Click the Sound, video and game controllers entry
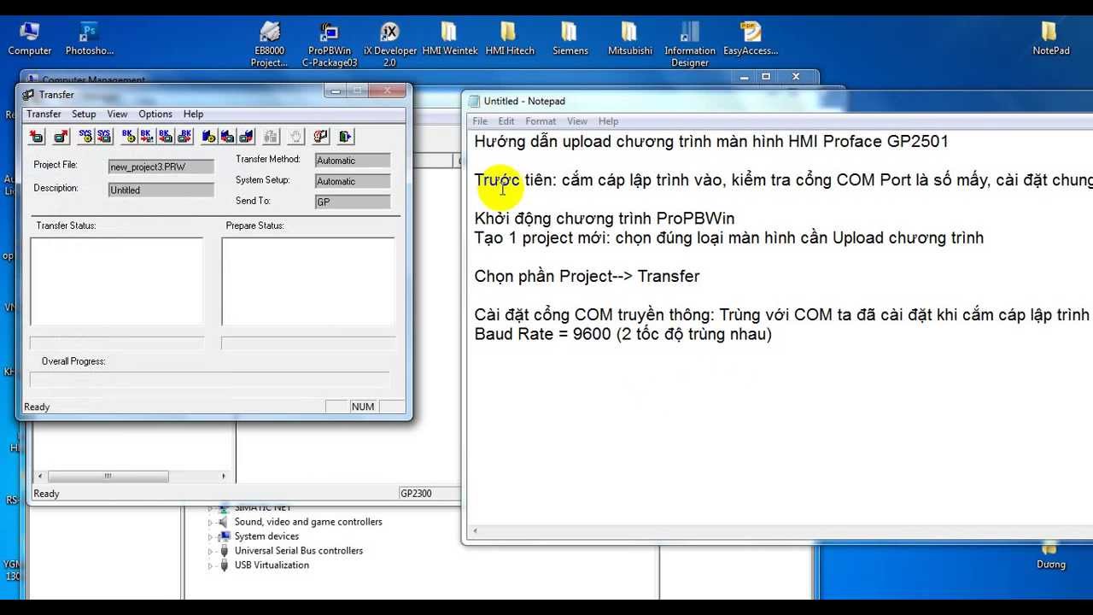This screenshot has height=615, width=1093. point(308,522)
